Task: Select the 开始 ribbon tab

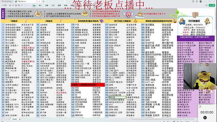Action: tap(34, 5)
